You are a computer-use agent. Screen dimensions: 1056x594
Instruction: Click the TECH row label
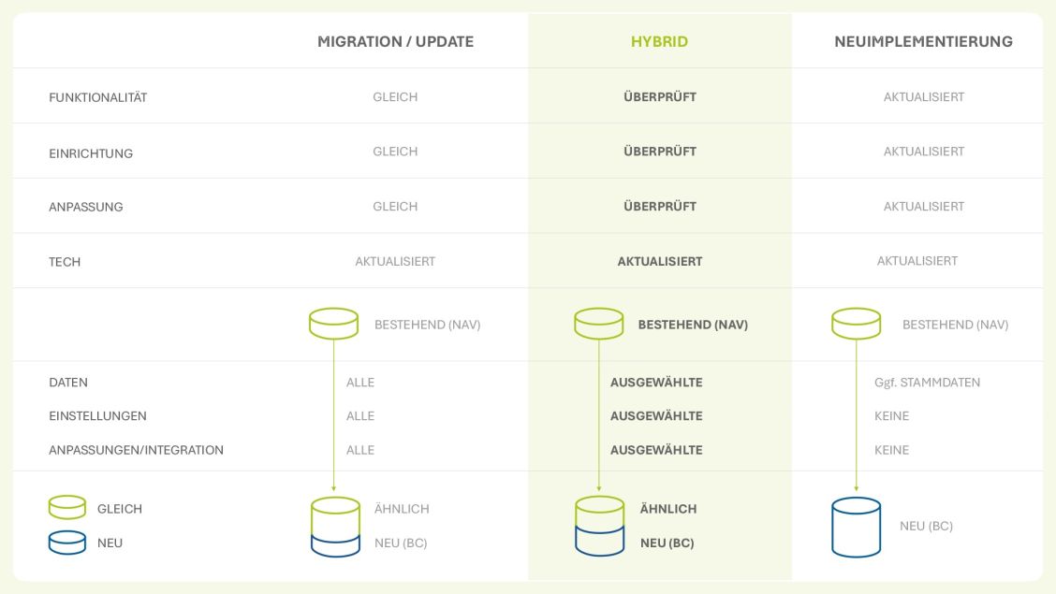click(65, 262)
